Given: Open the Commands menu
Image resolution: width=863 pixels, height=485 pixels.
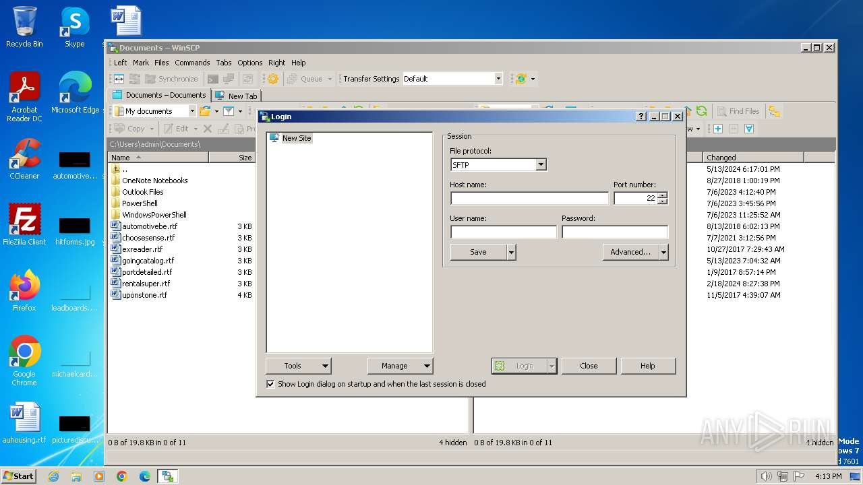Looking at the screenshot, I should coord(192,63).
